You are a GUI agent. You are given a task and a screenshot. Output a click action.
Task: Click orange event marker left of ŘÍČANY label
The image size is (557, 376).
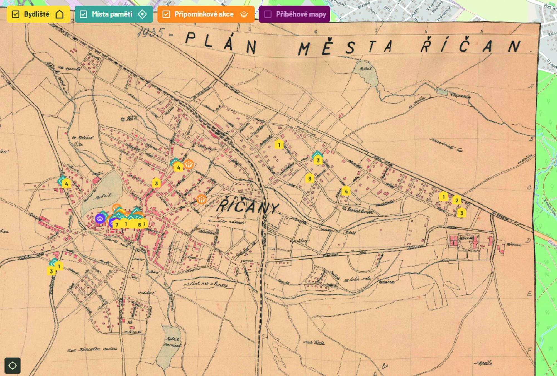pos(201,199)
